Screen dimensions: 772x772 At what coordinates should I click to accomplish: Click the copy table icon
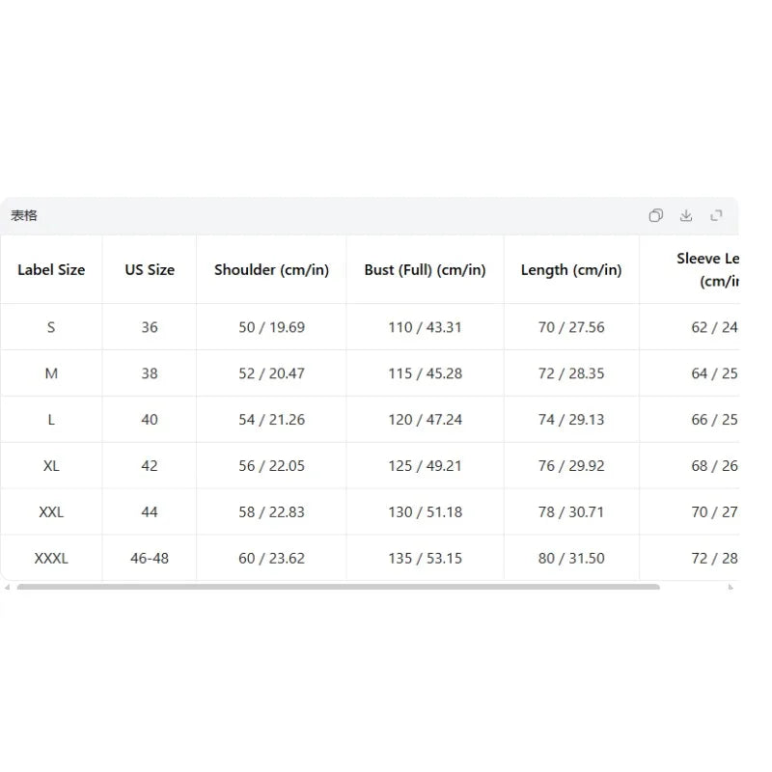click(x=655, y=215)
